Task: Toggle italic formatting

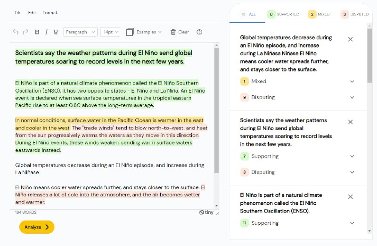Action: pyautogui.click(x=47, y=32)
